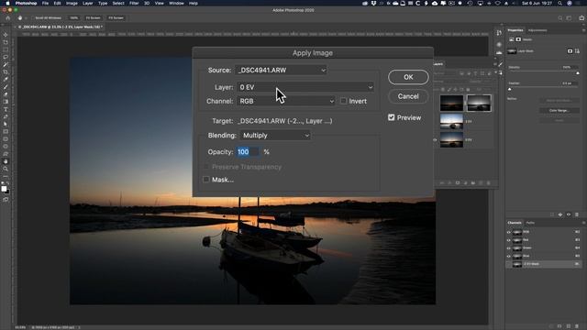Select the Crop tool
This screenshot has height=330, width=587.
point(6,71)
